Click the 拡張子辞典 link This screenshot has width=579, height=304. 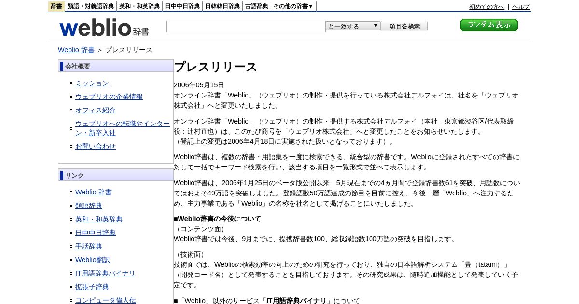[x=92, y=287]
